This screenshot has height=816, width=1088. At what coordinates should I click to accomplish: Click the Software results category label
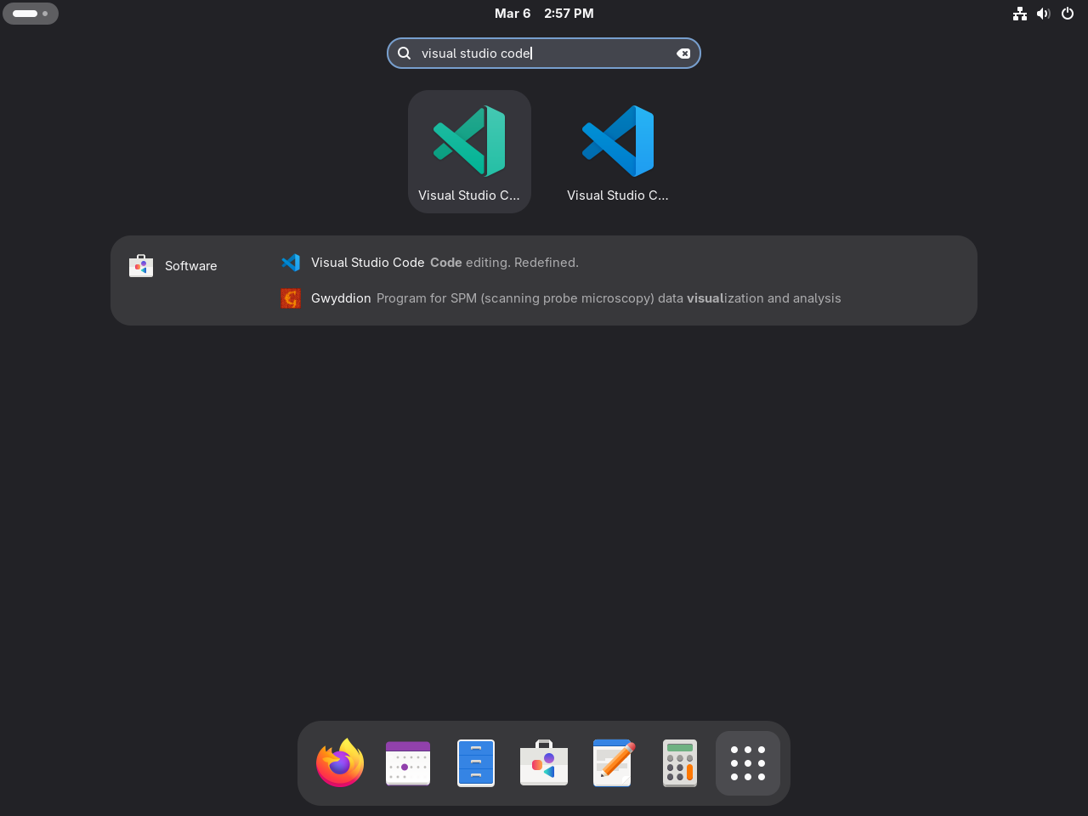coord(190,265)
